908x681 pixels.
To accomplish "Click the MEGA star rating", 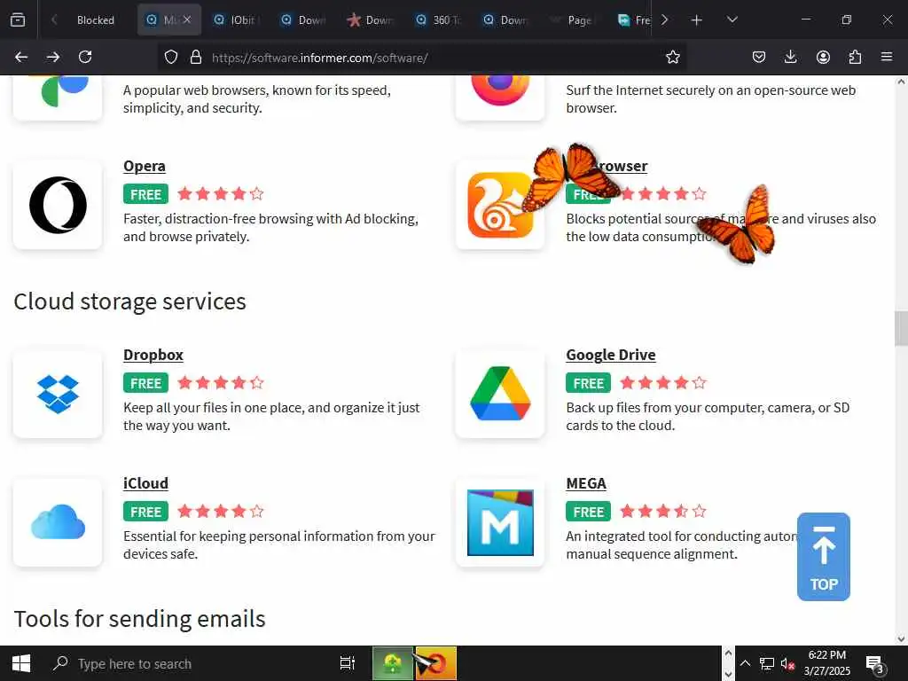I will click(x=663, y=511).
